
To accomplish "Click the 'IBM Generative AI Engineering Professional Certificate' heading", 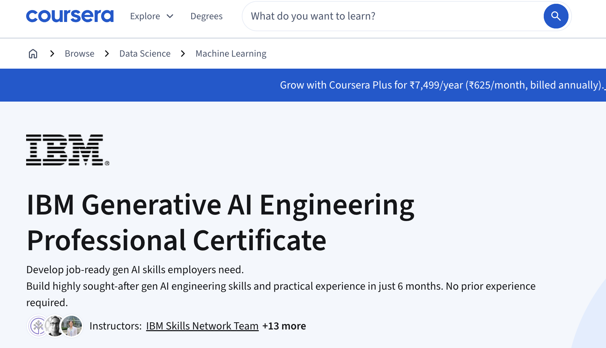I will click(x=220, y=222).
